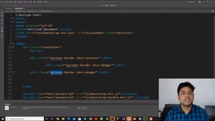This screenshot has height=121, width=215.
Task: Open the Insert menu
Action: tap(20, 2)
